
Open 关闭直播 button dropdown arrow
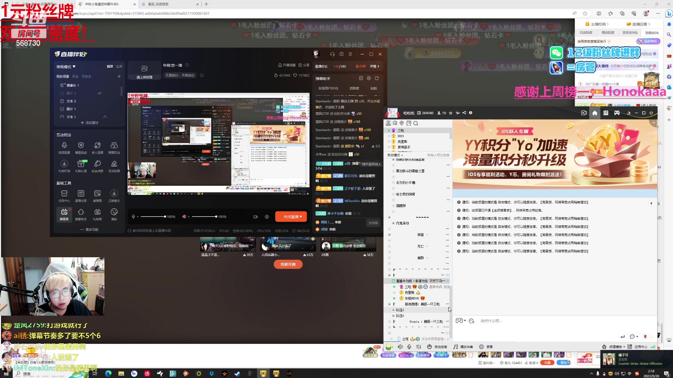[301, 217]
